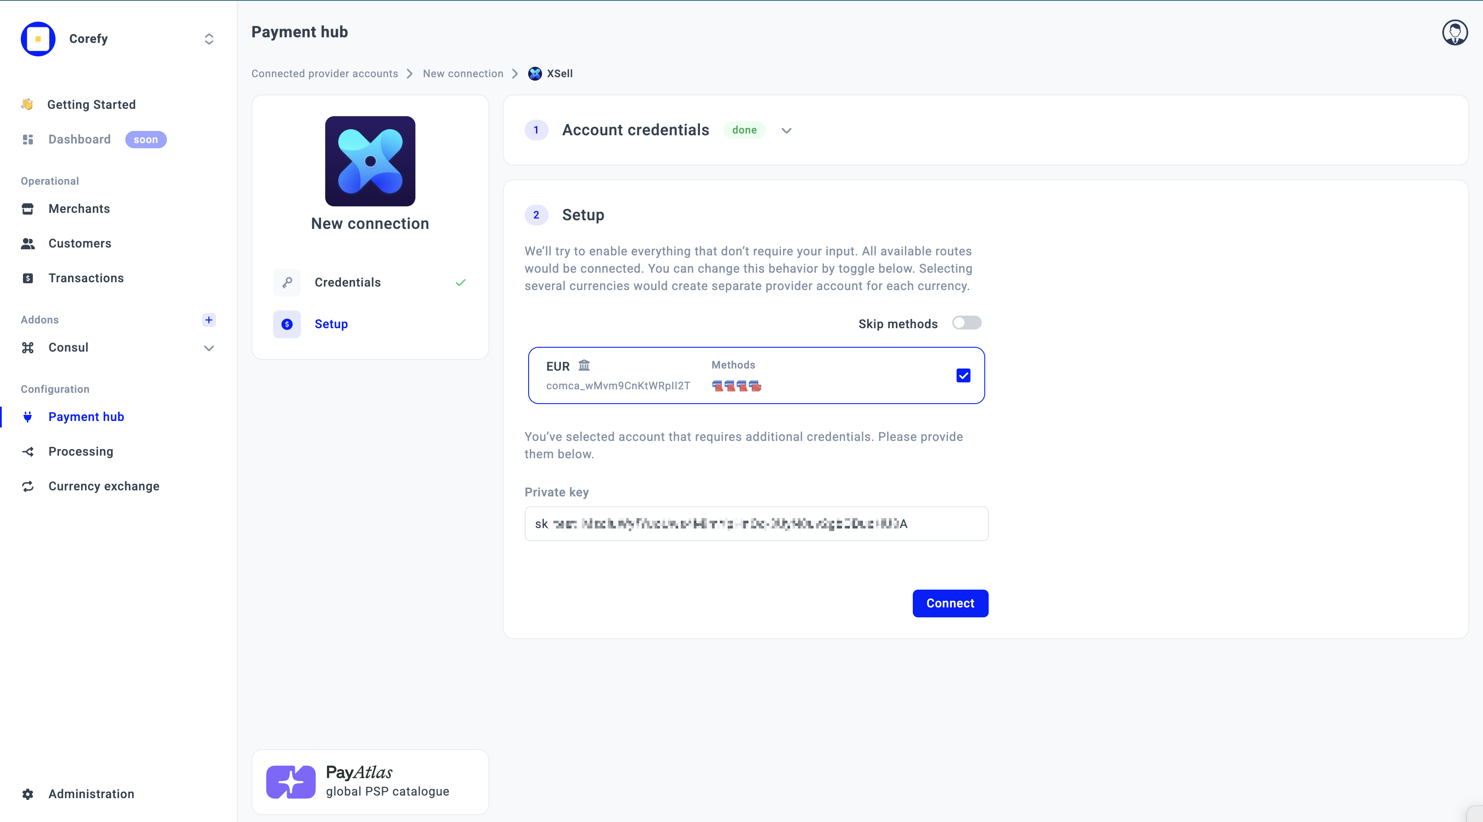This screenshot has height=822, width=1483.
Task: Click the user profile avatar icon
Action: (x=1454, y=32)
